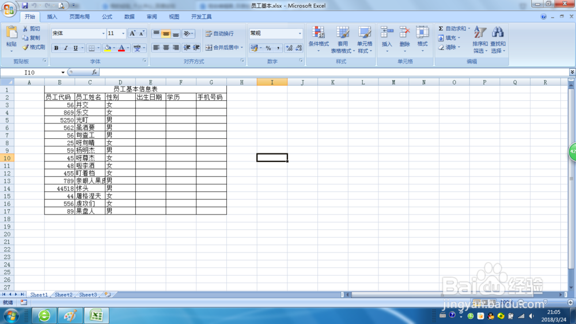Viewport: 576px width, 324px height.
Task: Switch to Data tab (数据)
Action: (129, 17)
